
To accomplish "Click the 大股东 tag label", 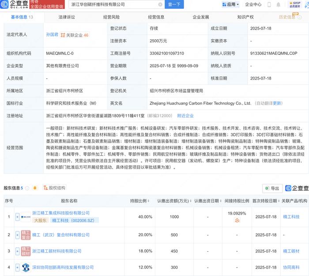I will point(41,220).
